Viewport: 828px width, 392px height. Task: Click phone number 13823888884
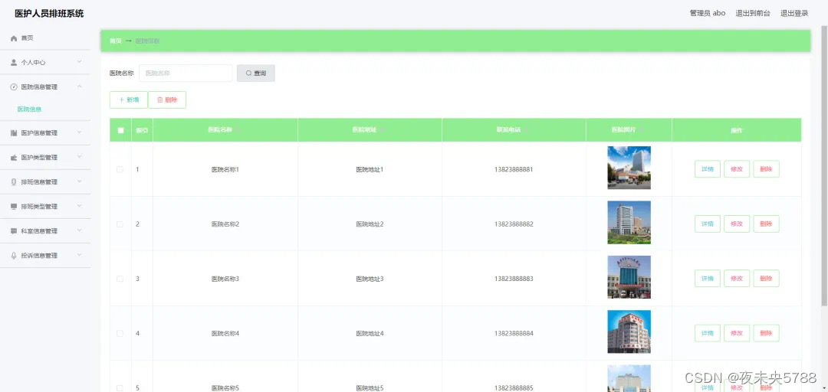click(x=514, y=334)
